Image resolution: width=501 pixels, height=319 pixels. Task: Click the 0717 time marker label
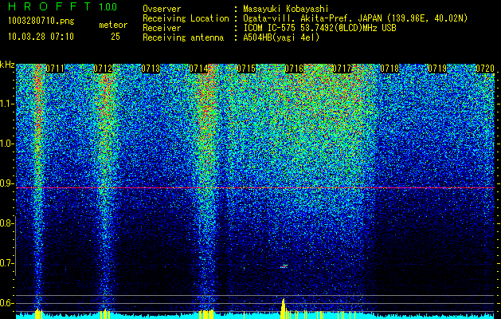click(x=342, y=69)
